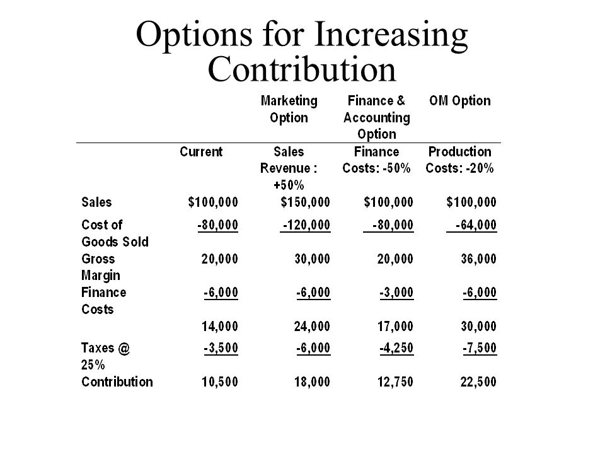Screen dimensions: 605x454
Task: Click the 'Finance Costs' row label
Action: 103,301
